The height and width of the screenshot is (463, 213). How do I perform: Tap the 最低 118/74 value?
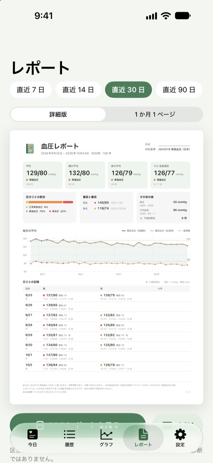(x=103, y=209)
